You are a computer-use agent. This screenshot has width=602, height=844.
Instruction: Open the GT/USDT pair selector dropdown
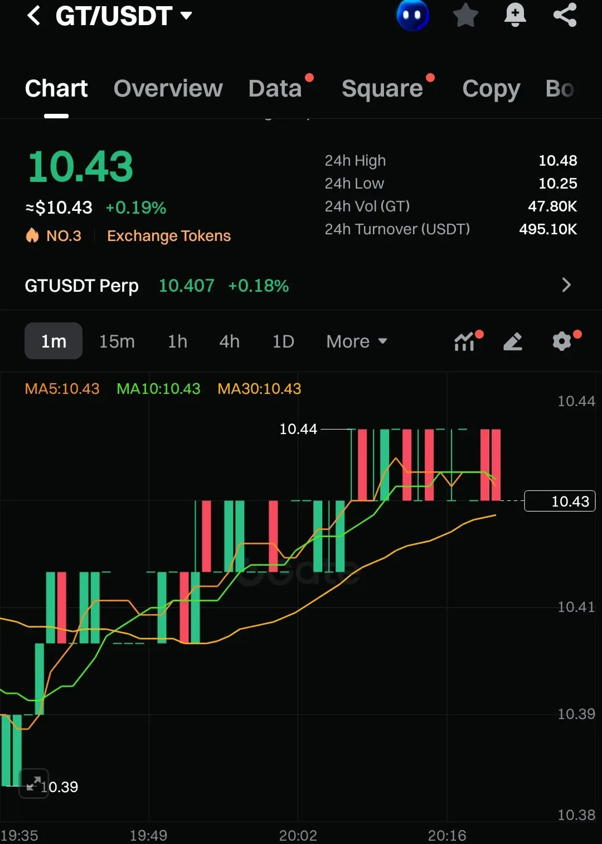124,16
